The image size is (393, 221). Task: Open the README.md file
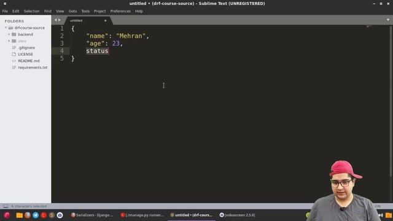tap(29, 61)
